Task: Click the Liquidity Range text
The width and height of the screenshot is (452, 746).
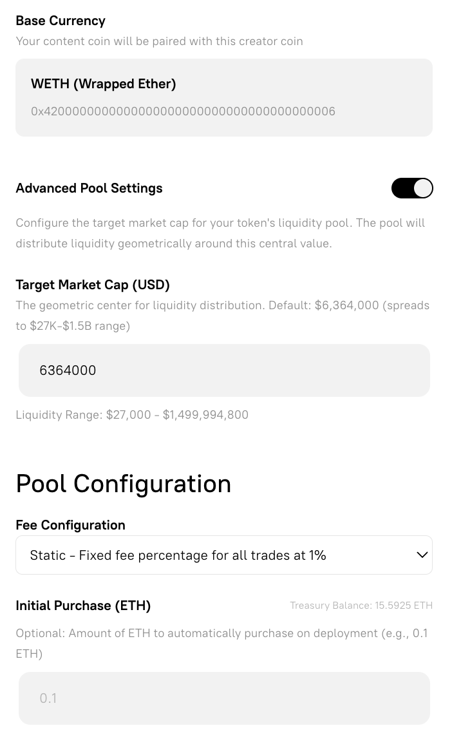Action: (132, 414)
